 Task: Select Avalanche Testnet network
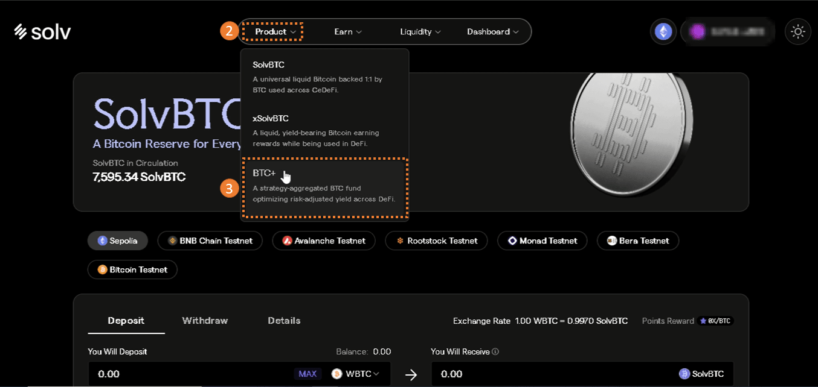[x=323, y=241]
